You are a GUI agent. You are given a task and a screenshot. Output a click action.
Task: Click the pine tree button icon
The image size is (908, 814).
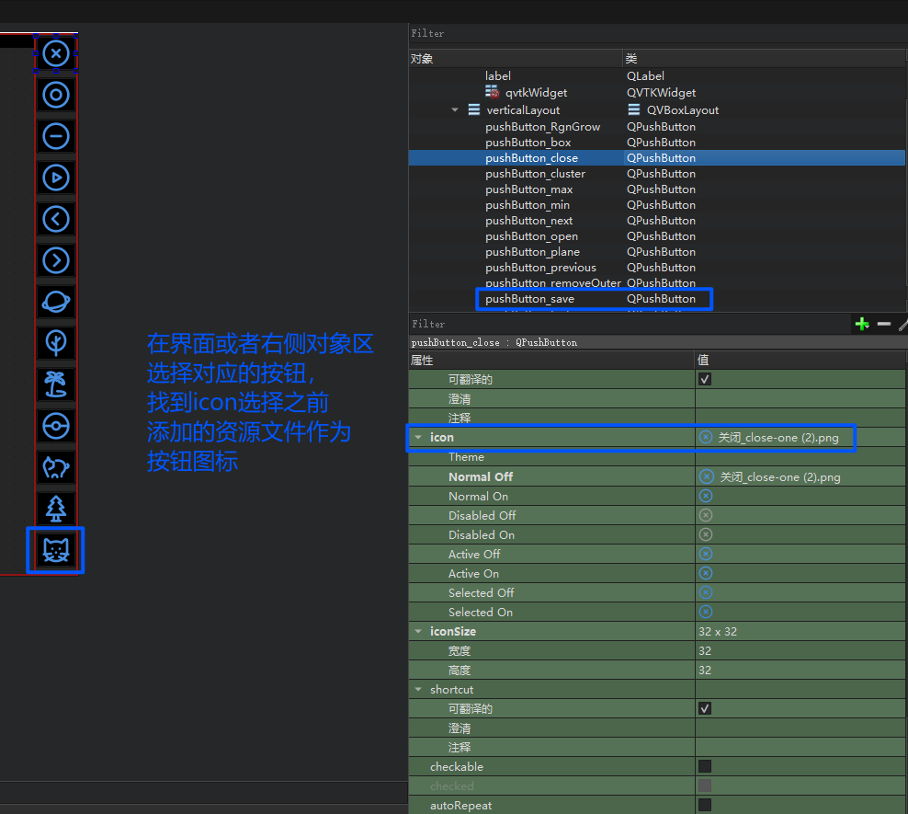[x=55, y=509]
